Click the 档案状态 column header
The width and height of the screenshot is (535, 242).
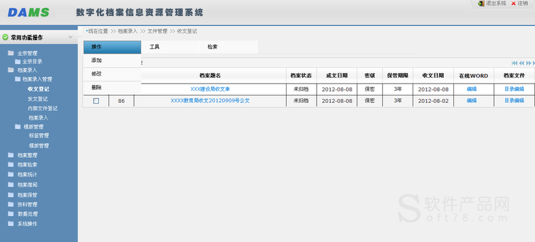(301, 76)
